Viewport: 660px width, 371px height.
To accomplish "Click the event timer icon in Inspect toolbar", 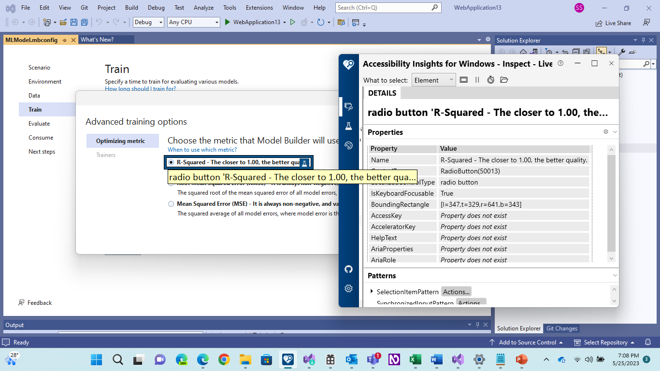I will click(491, 80).
